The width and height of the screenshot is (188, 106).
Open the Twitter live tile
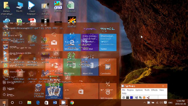[108, 42]
